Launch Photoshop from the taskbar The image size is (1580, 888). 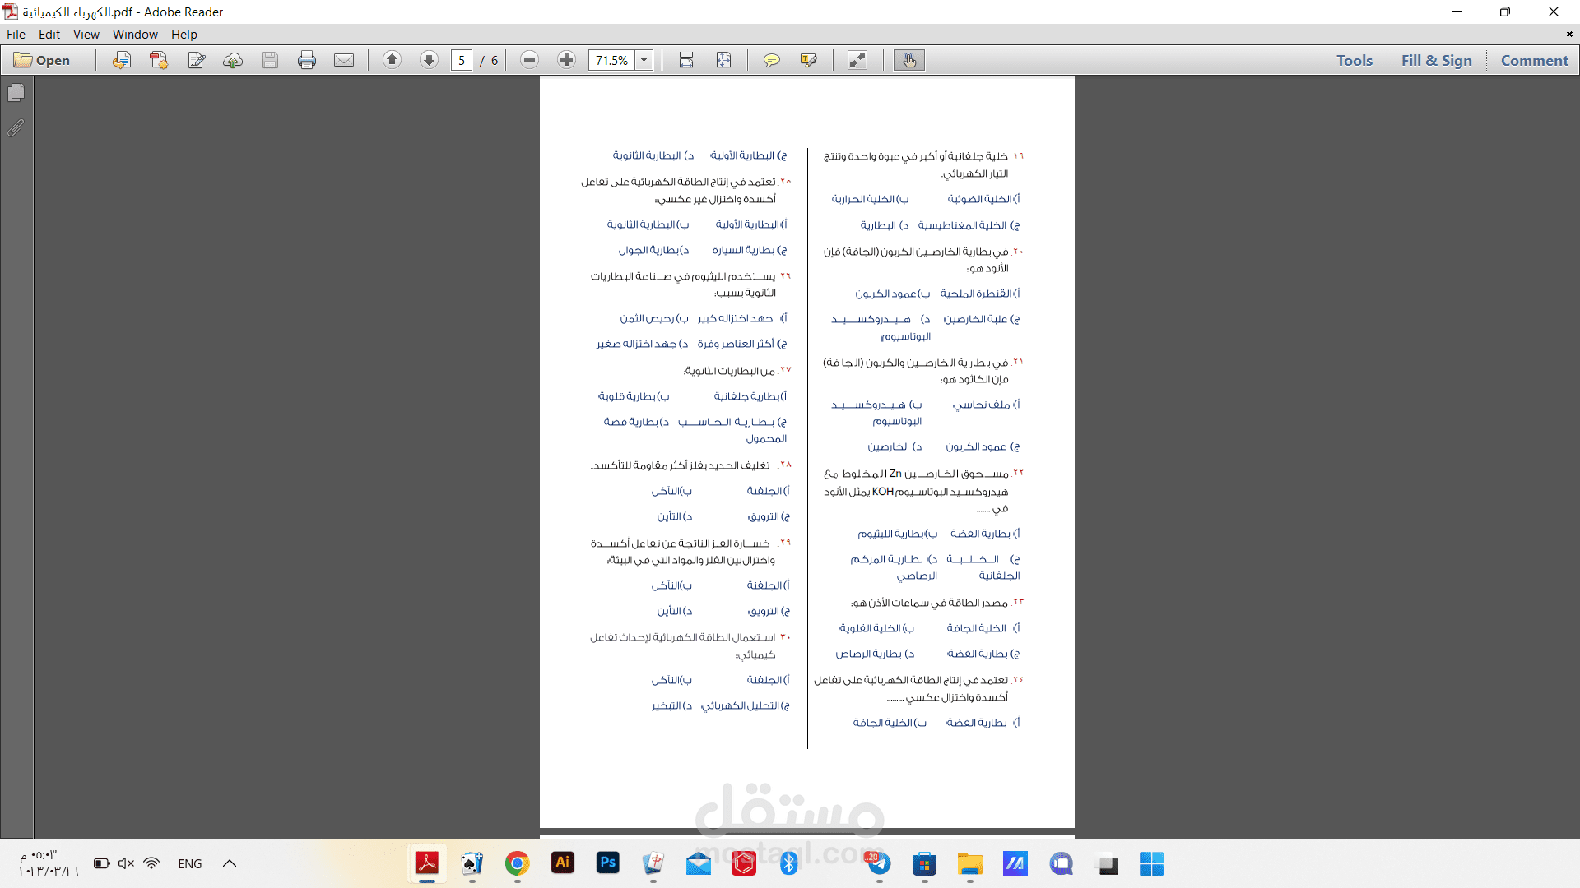tap(607, 863)
